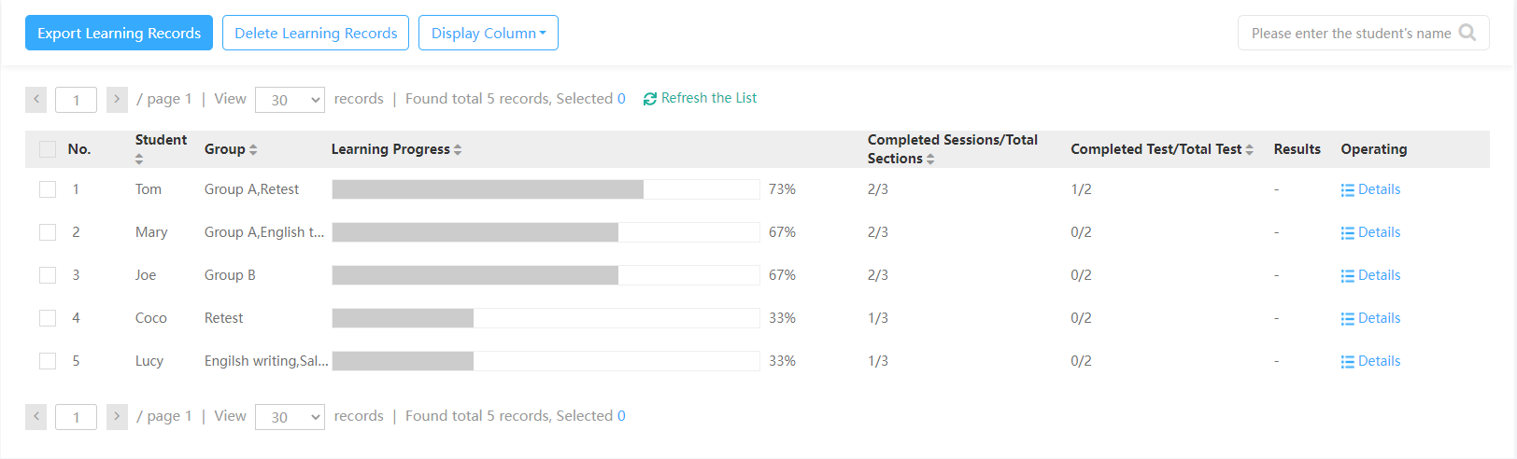The image size is (1517, 459).
Task: Sort the Group column
Action: point(253,149)
